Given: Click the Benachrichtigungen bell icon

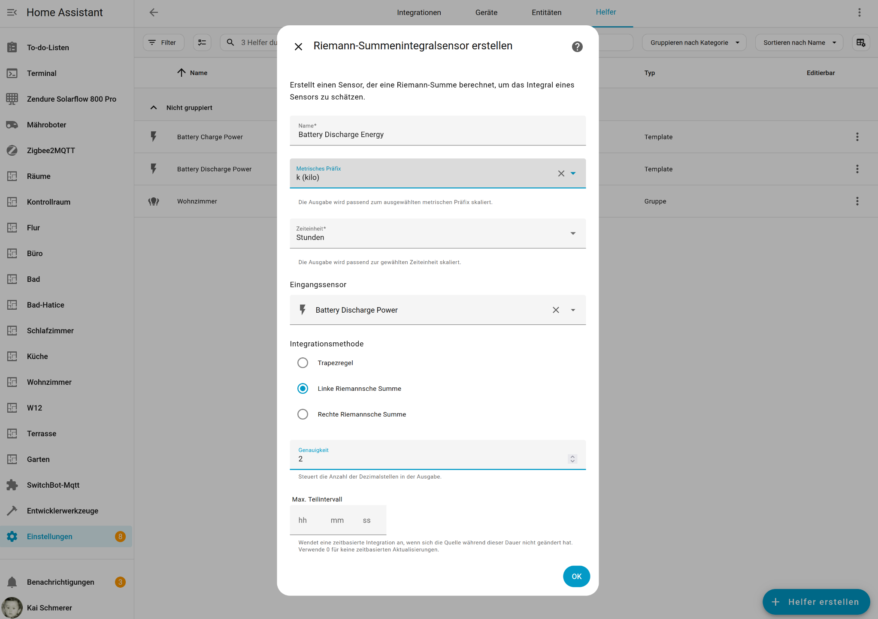Looking at the screenshot, I should [x=12, y=582].
